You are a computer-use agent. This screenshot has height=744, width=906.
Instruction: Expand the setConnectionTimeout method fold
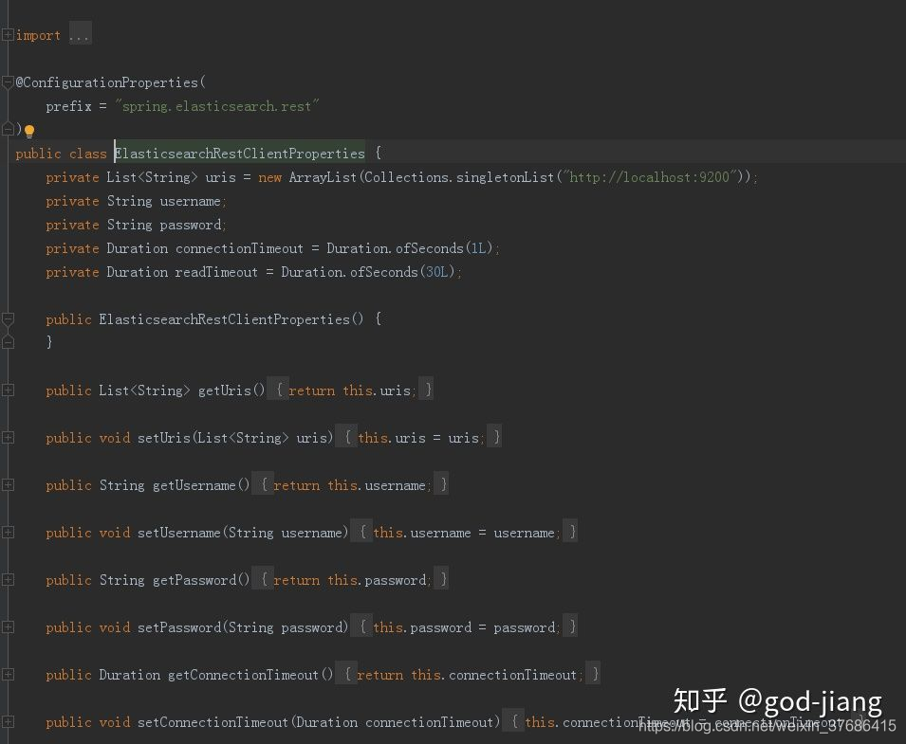click(x=8, y=722)
